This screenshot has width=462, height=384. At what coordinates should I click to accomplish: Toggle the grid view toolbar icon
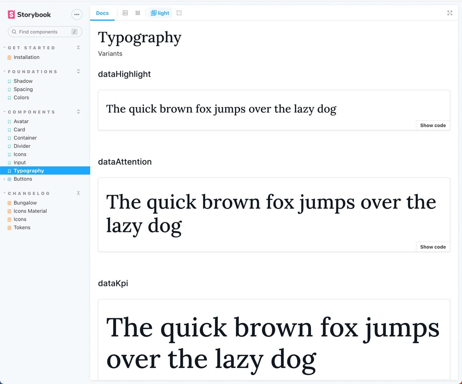tap(138, 13)
